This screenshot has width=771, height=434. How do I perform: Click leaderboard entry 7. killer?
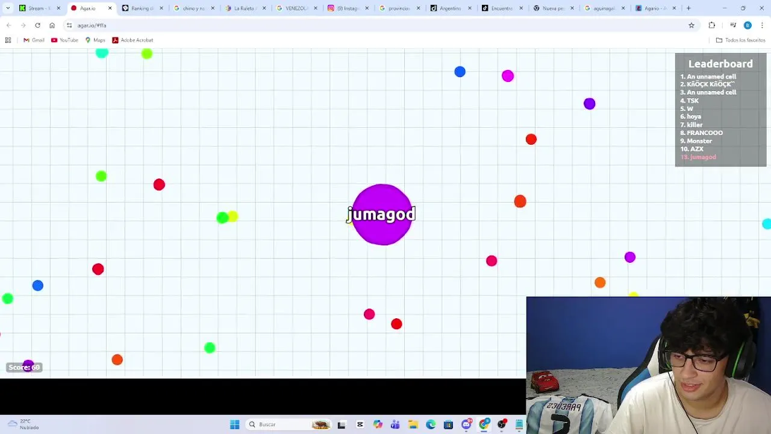[691, 125]
